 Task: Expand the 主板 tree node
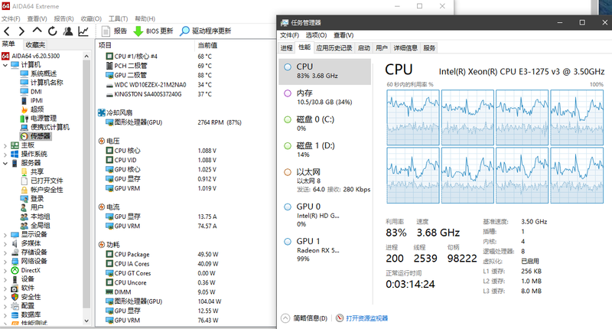(6, 145)
